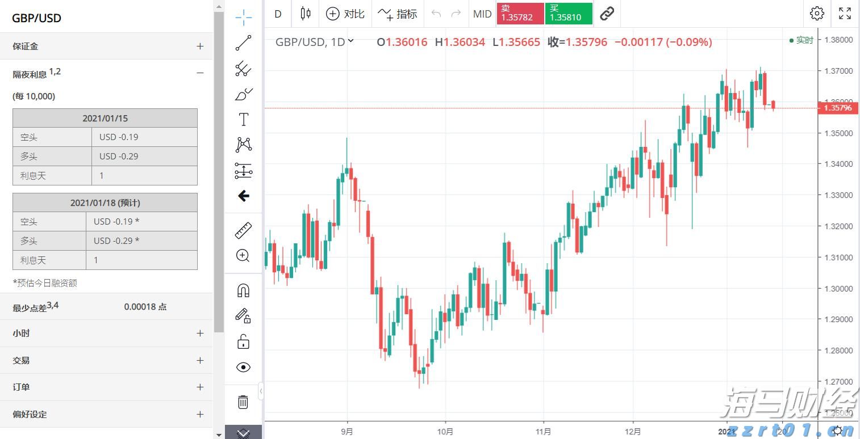This screenshot has width=860, height=439.
Task: Collapse the 隔夜利息 section
Action: tap(200, 73)
